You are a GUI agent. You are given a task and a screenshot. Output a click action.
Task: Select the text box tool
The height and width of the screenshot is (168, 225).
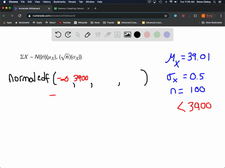[117, 35]
